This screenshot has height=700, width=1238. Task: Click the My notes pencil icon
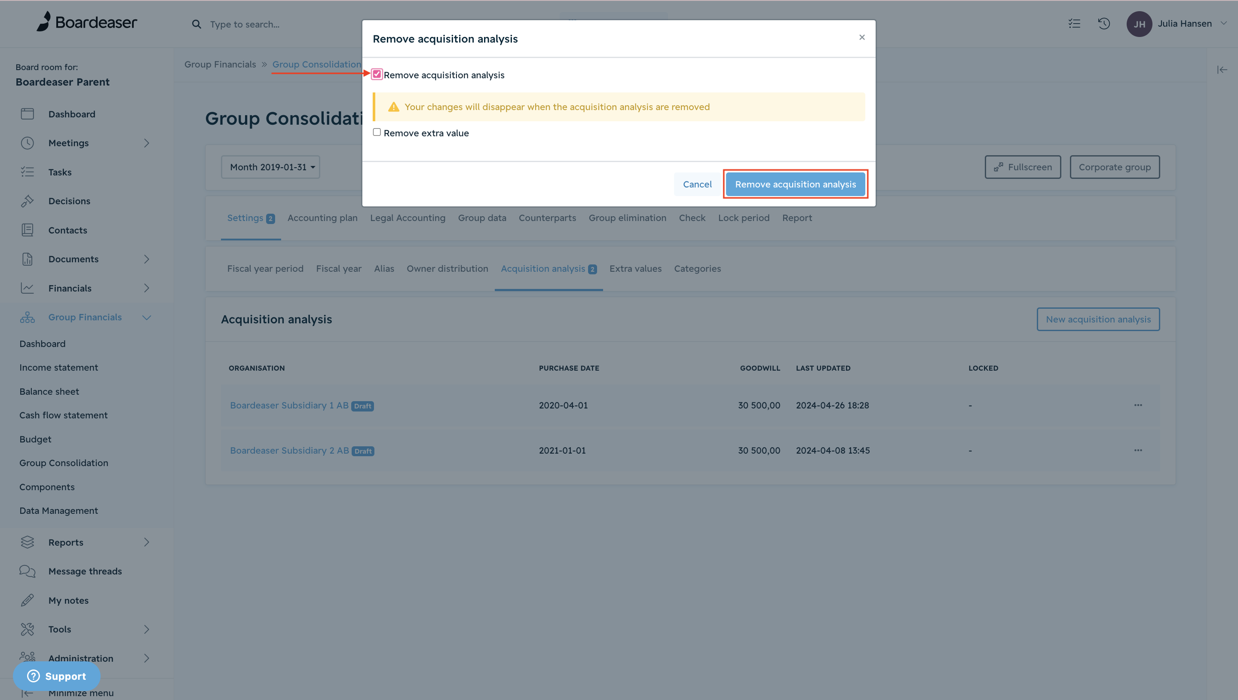pyautogui.click(x=28, y=600)
